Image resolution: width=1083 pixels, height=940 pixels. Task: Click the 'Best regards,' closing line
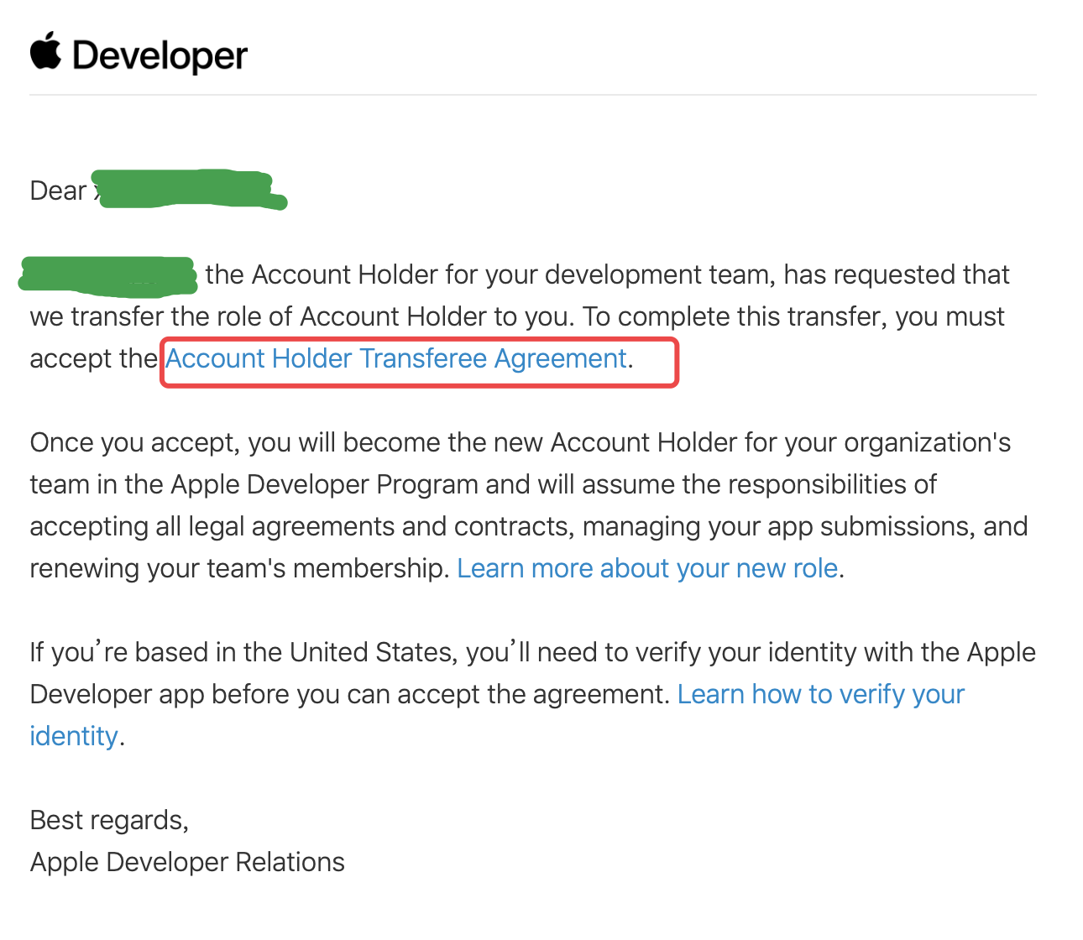point(109,820)
